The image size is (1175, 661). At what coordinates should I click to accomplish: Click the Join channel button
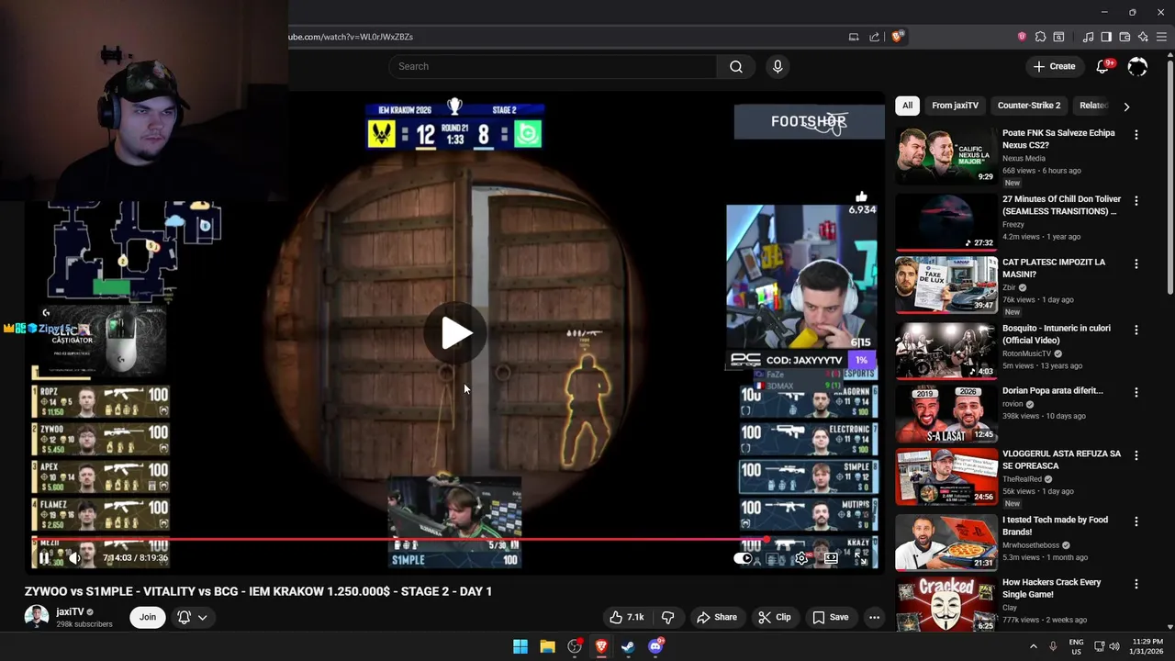pyautogui.click(x=148, y=617)
